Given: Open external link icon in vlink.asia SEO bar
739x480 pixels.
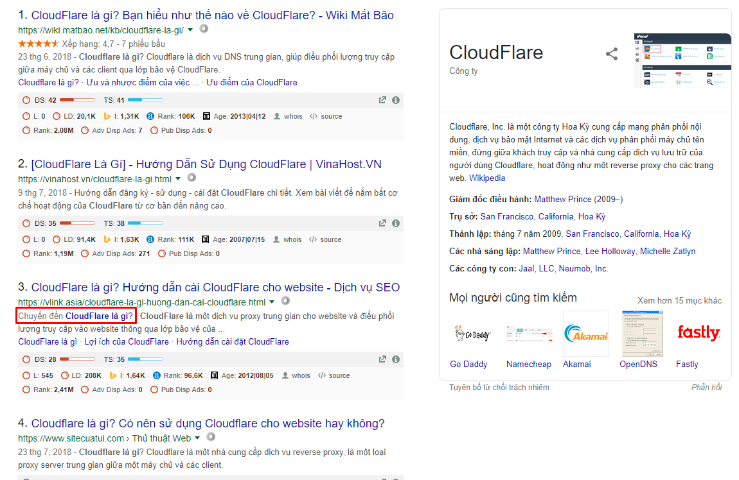Looking at the screenshot, I should (x=383, y=359).
